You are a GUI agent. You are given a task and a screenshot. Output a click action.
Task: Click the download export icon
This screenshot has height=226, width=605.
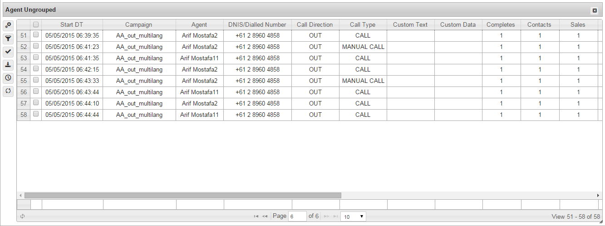coord(8,65)
